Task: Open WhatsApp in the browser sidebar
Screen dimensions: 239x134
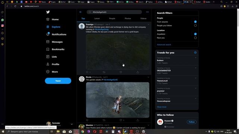Action: 3,20
